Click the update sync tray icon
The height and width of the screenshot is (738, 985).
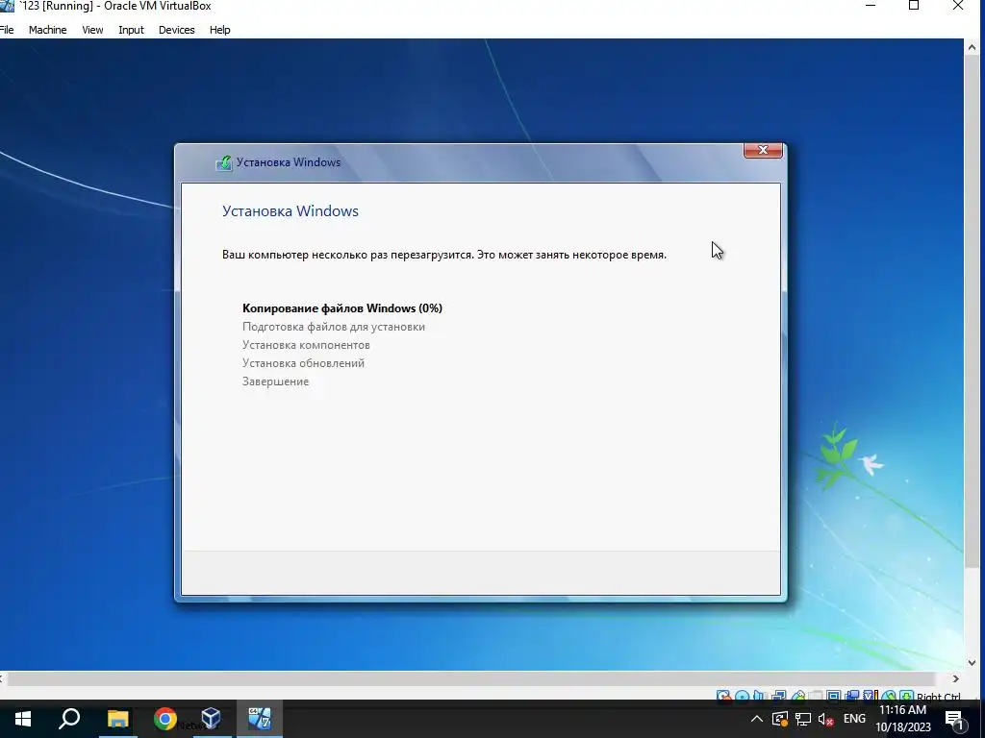tap(779, 719)
